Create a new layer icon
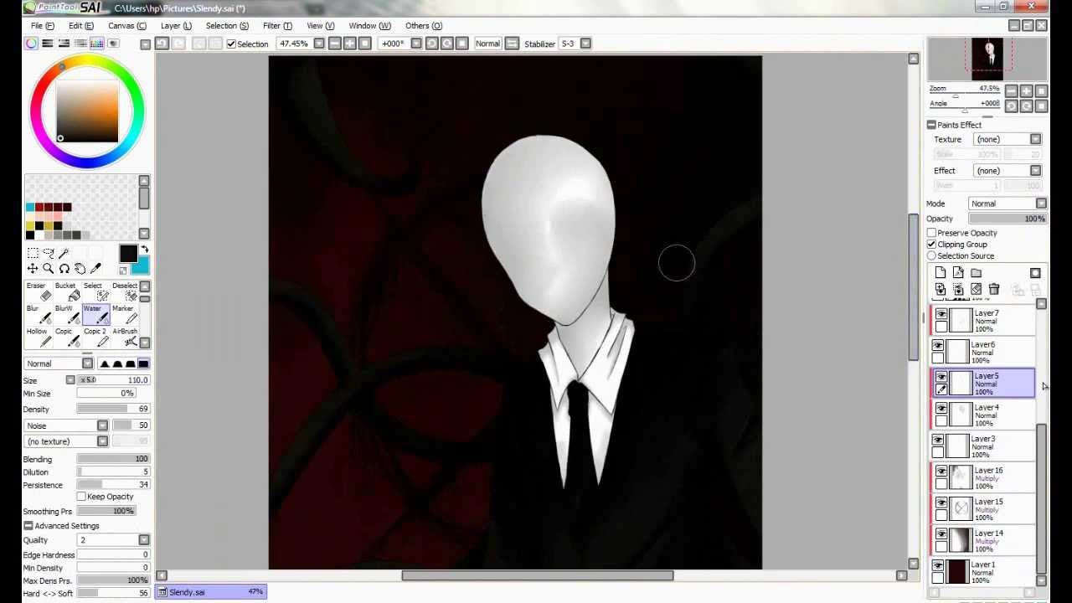Screen dimensions: 1072x603 pos(940,273)
